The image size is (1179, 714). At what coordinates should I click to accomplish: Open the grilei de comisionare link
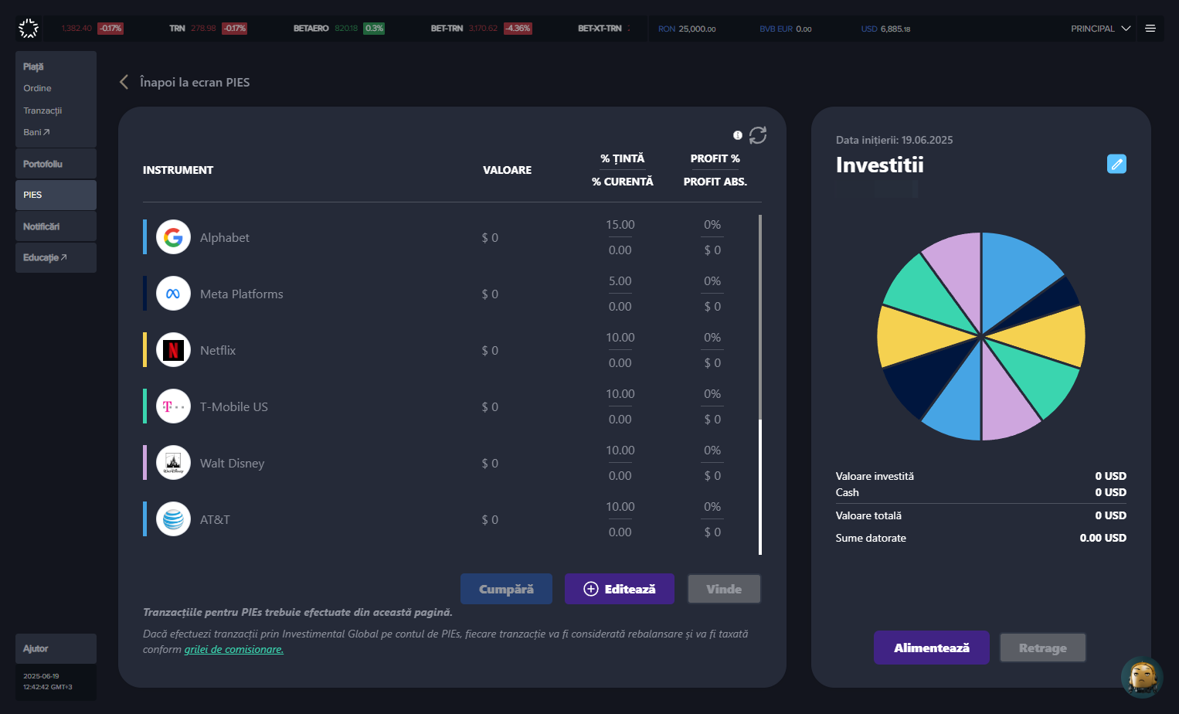234,650
